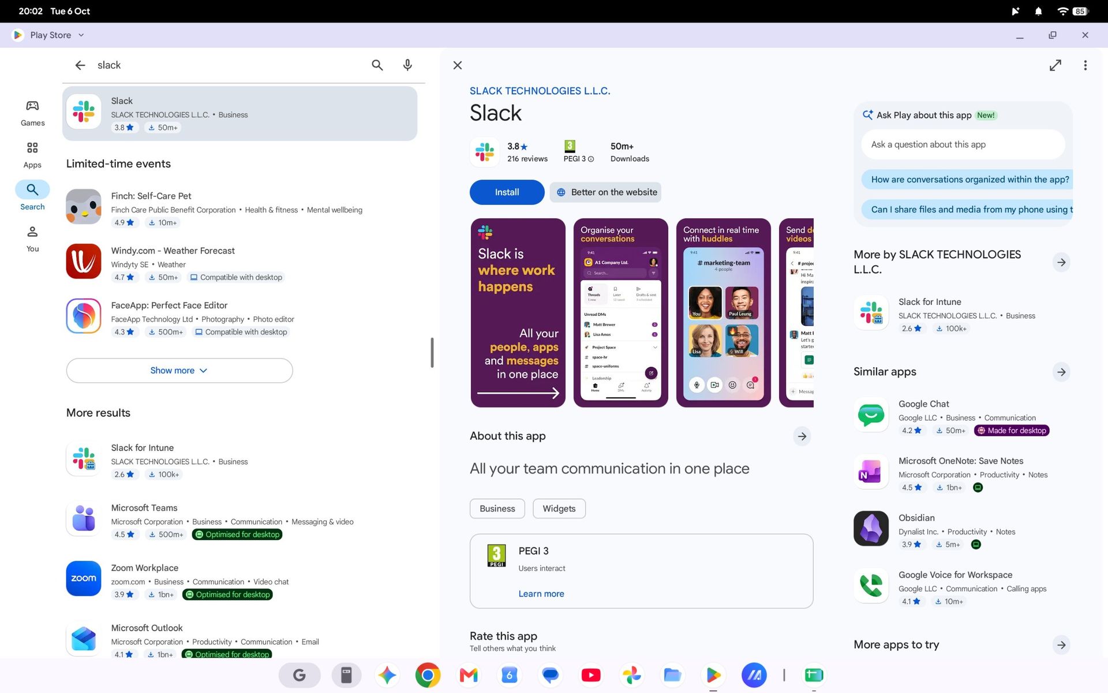This screenshot has width=1108, height=693.
Task: Select the Search tab in sidebar
Action: pos(32,196)
